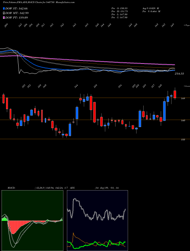
Task: Click the ADX indicator chart thumbnail
Action: click(x=97, y=221)
